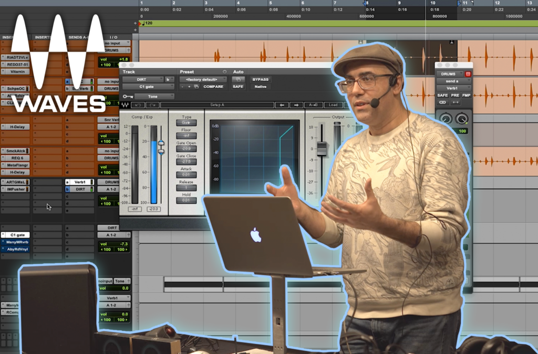Click the Hold value field

(x=187, y=201)
